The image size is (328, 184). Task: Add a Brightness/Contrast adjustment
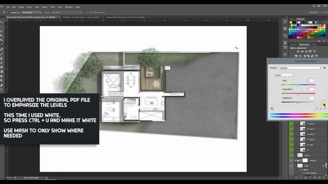[298, 52]
